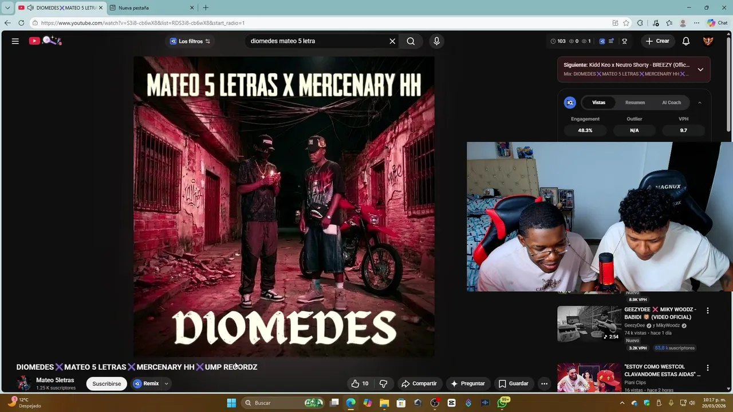The width and height of the screenshot is (733, 412).
Task: Share the video with the Compartir button
Action: 419,383
